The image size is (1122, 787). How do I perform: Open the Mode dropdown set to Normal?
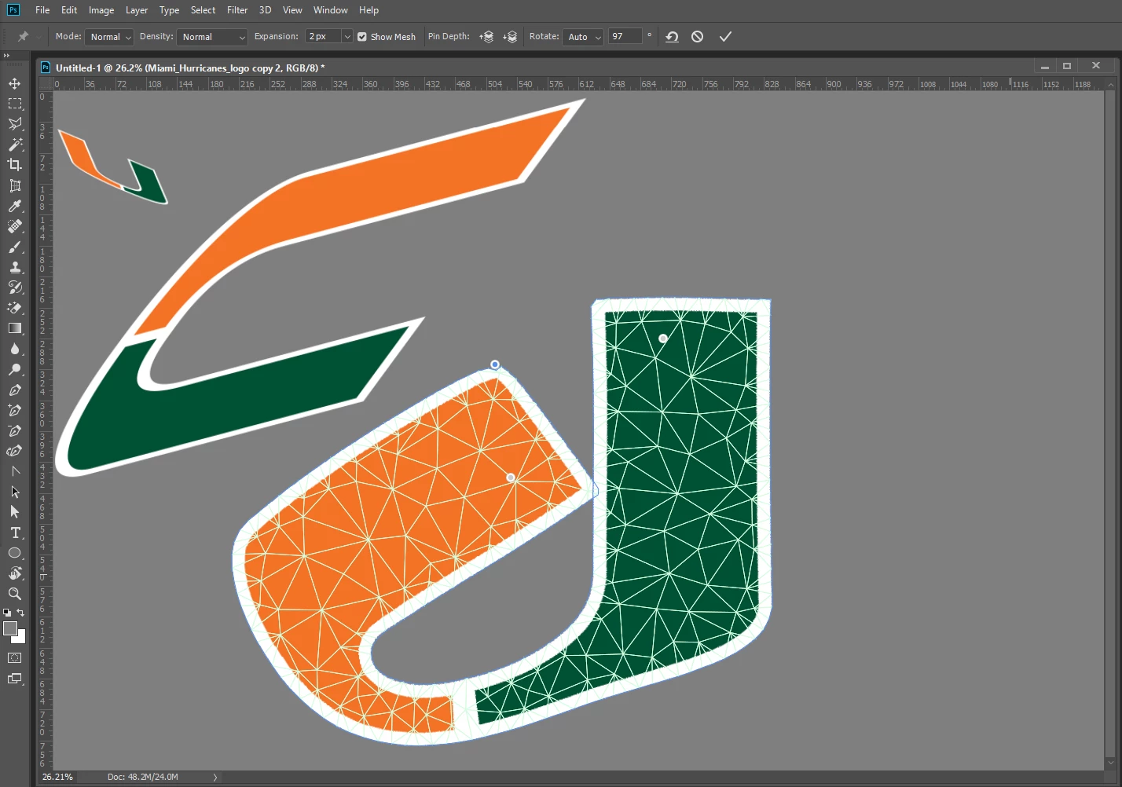point(109,37)
